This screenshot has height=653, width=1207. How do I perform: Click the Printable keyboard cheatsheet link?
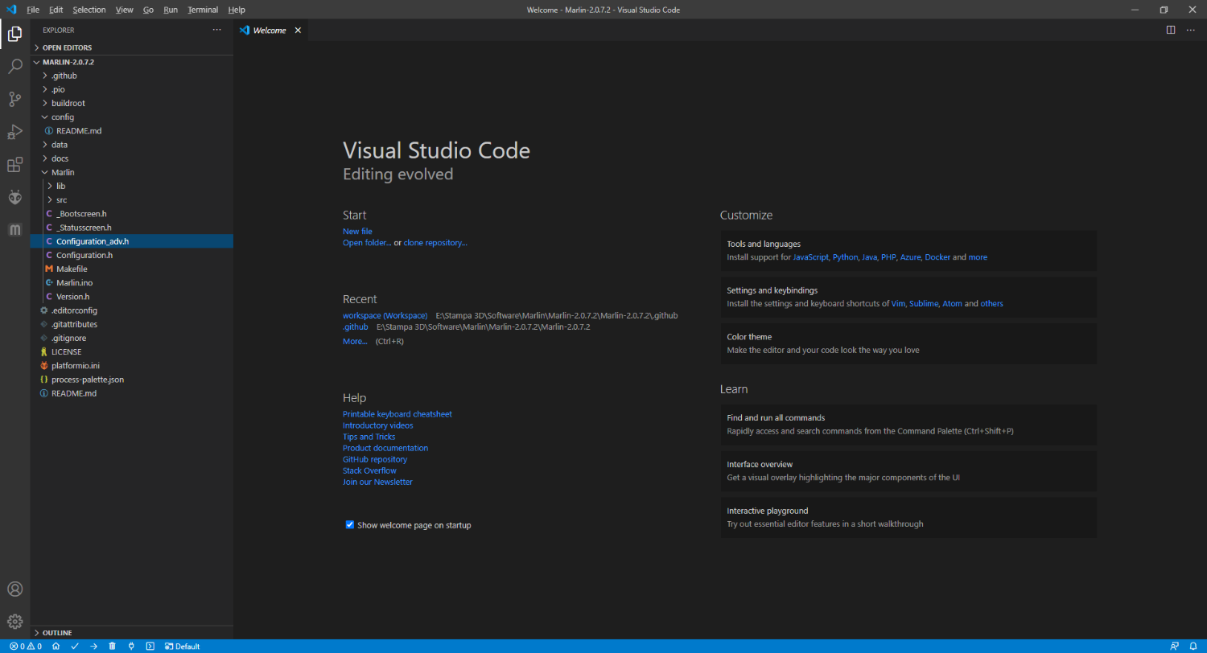[397, 414]
